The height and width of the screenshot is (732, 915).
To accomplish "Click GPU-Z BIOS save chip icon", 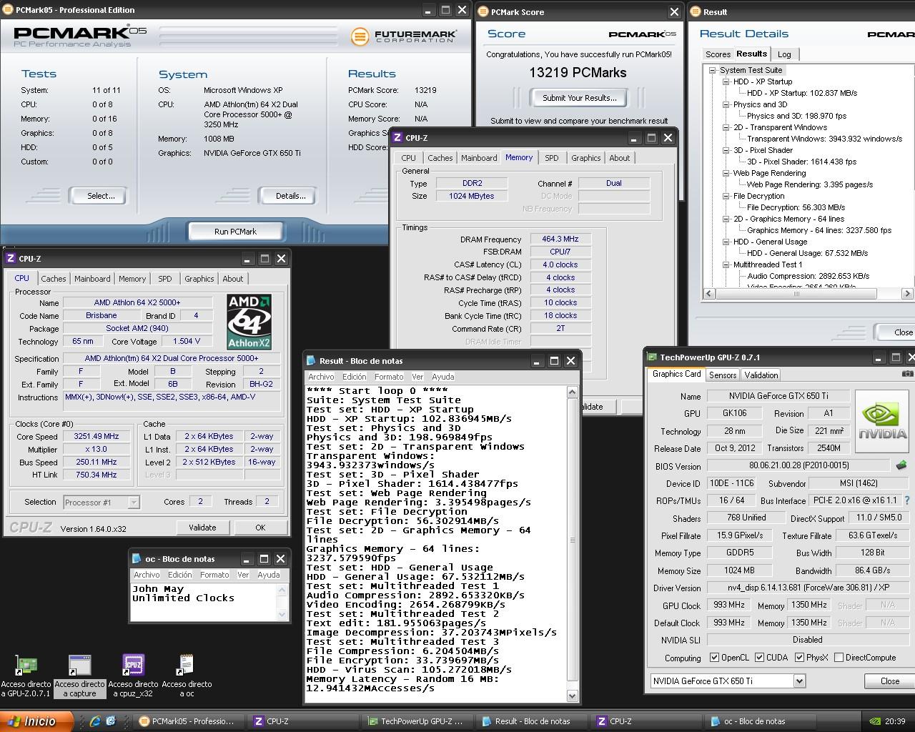I will pos(901,465).
